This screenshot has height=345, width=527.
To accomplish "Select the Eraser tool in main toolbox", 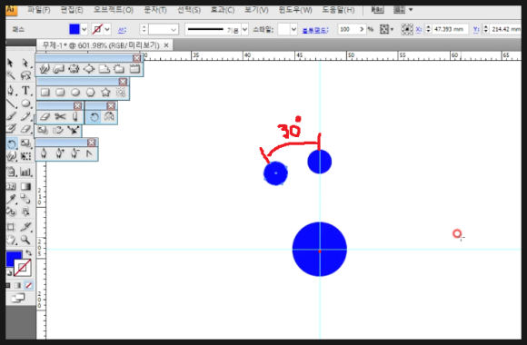I will 25,129.
